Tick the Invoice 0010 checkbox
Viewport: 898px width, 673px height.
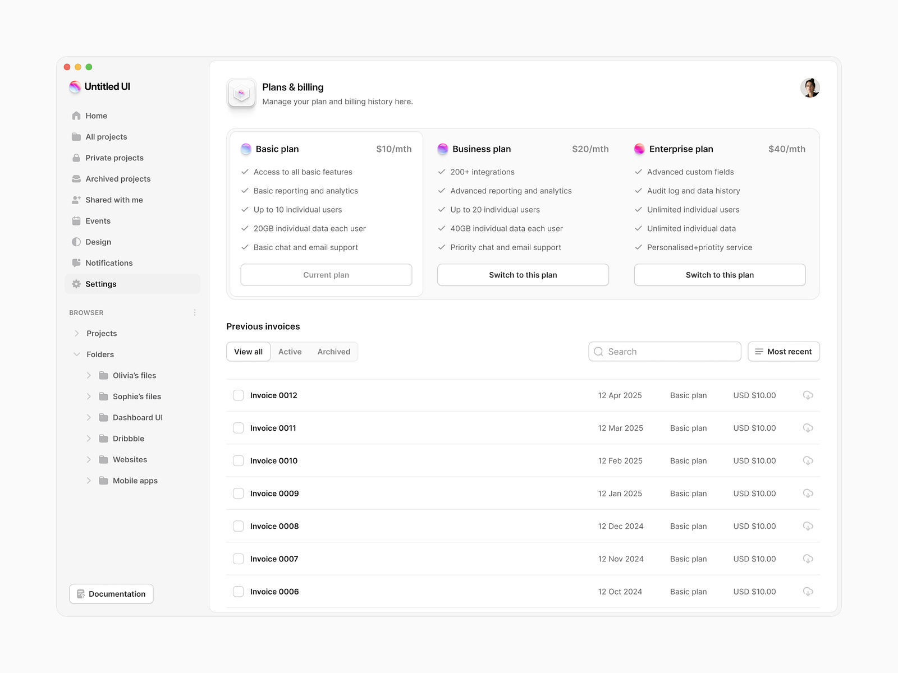coord(238,460)
